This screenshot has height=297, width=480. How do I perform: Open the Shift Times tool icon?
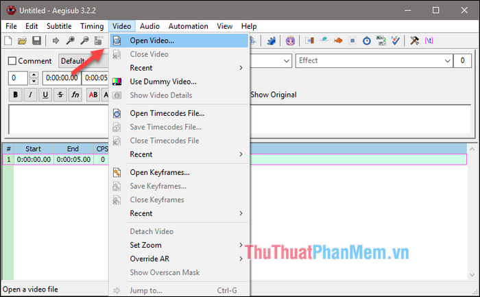tap(309, 40)
